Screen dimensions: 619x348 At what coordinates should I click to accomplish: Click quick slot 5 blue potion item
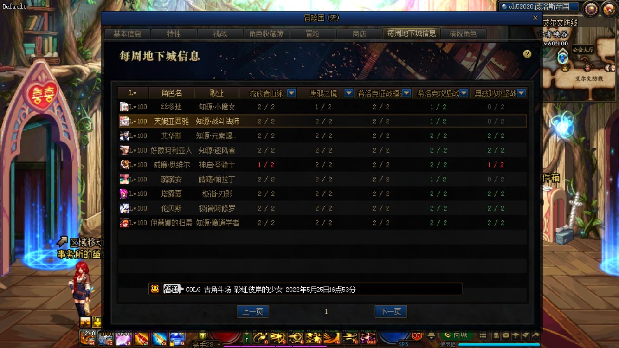(159, 338)
